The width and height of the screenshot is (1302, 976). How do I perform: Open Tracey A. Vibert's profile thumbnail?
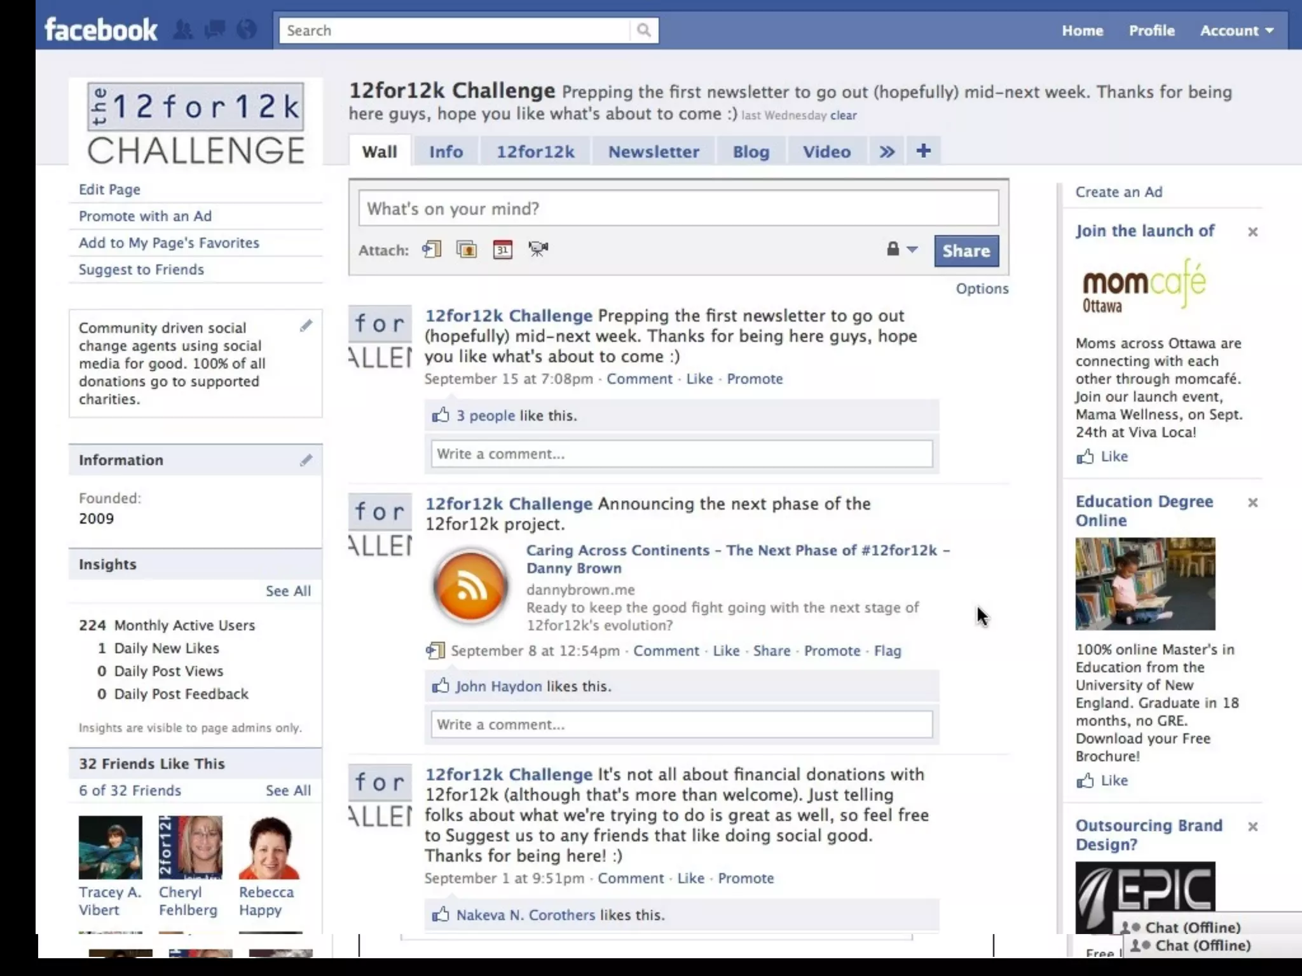[x=111, y=848]
